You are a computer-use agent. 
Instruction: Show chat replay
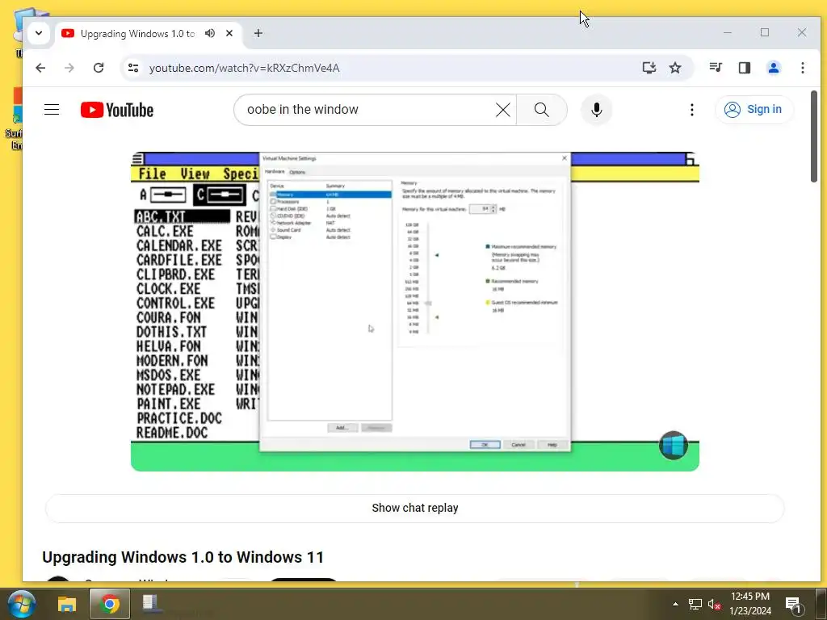pyautogui.click(x=414, y=509)
